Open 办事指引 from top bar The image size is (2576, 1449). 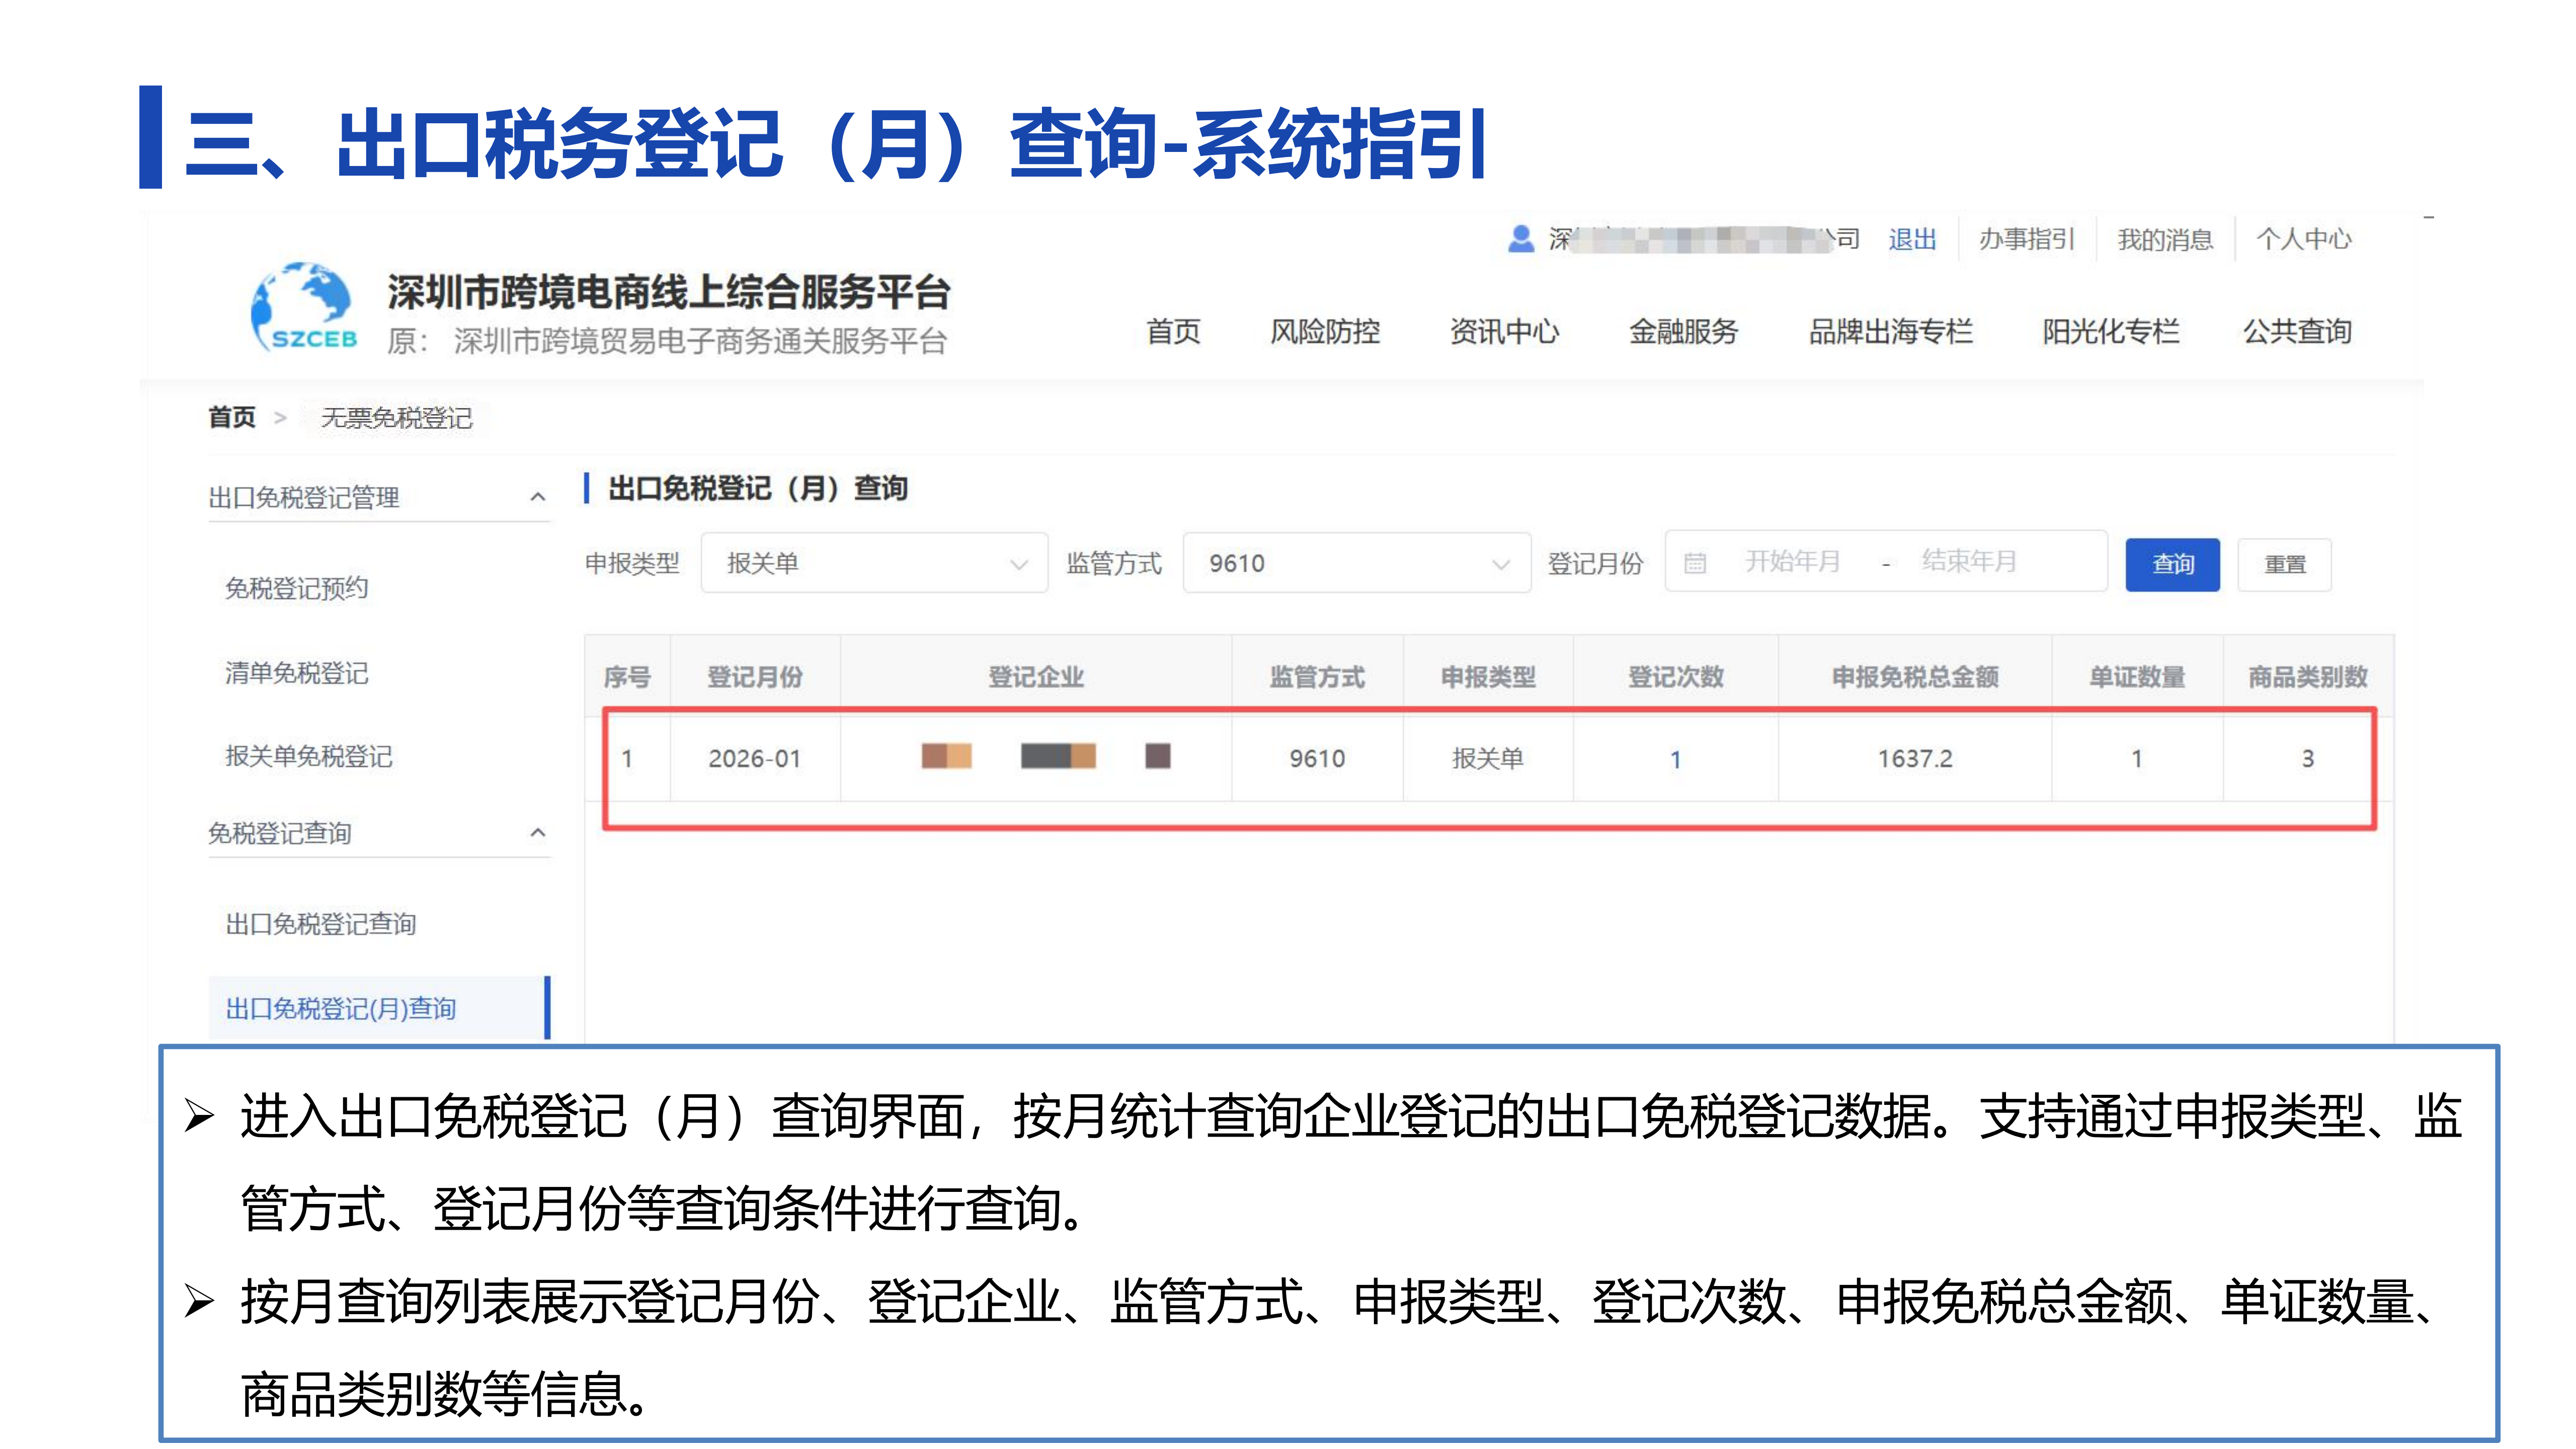point(2027,240)
